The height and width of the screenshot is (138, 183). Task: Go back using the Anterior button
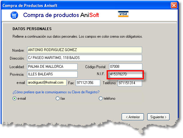133,117
